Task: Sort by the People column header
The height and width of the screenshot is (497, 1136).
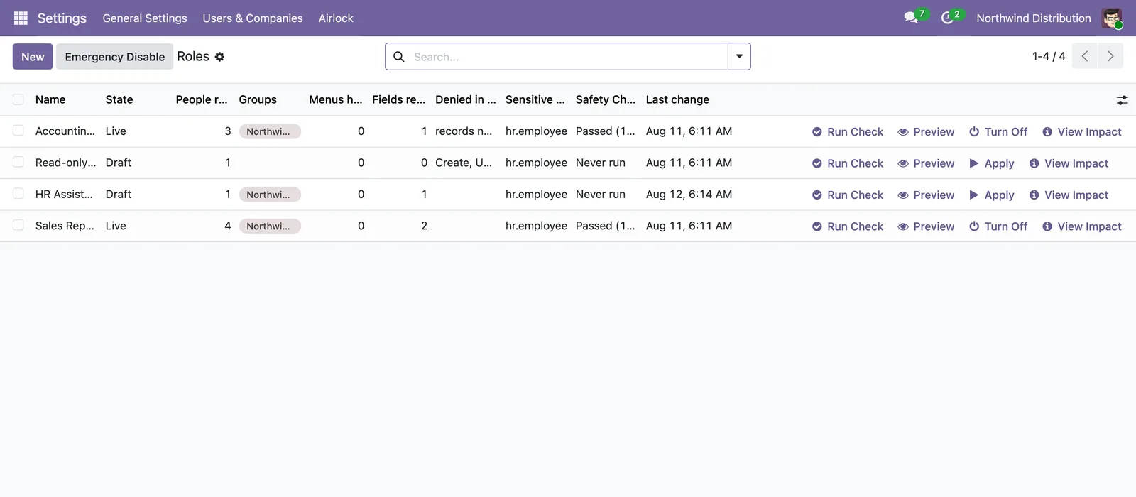Action: [202, 99]
